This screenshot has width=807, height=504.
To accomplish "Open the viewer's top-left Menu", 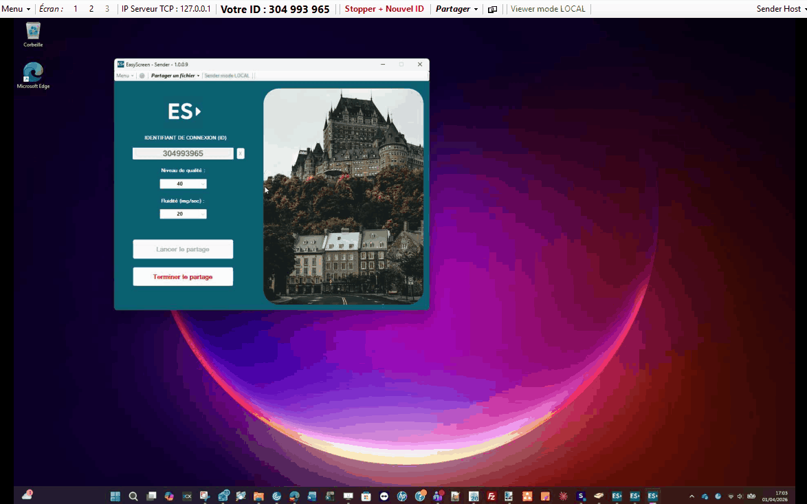I will 15,9.
